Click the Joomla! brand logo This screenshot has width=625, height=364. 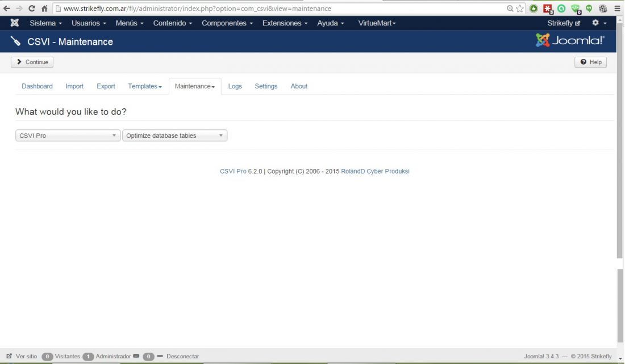pos(570,40)
